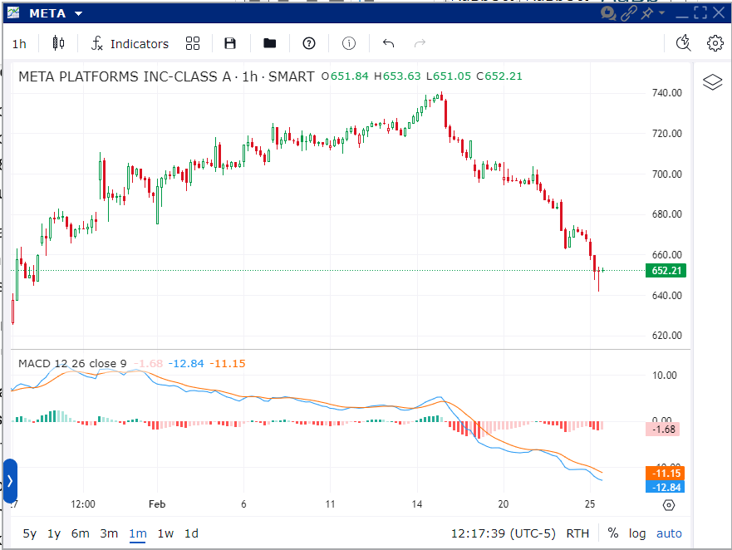Redo the chart action

420,43
